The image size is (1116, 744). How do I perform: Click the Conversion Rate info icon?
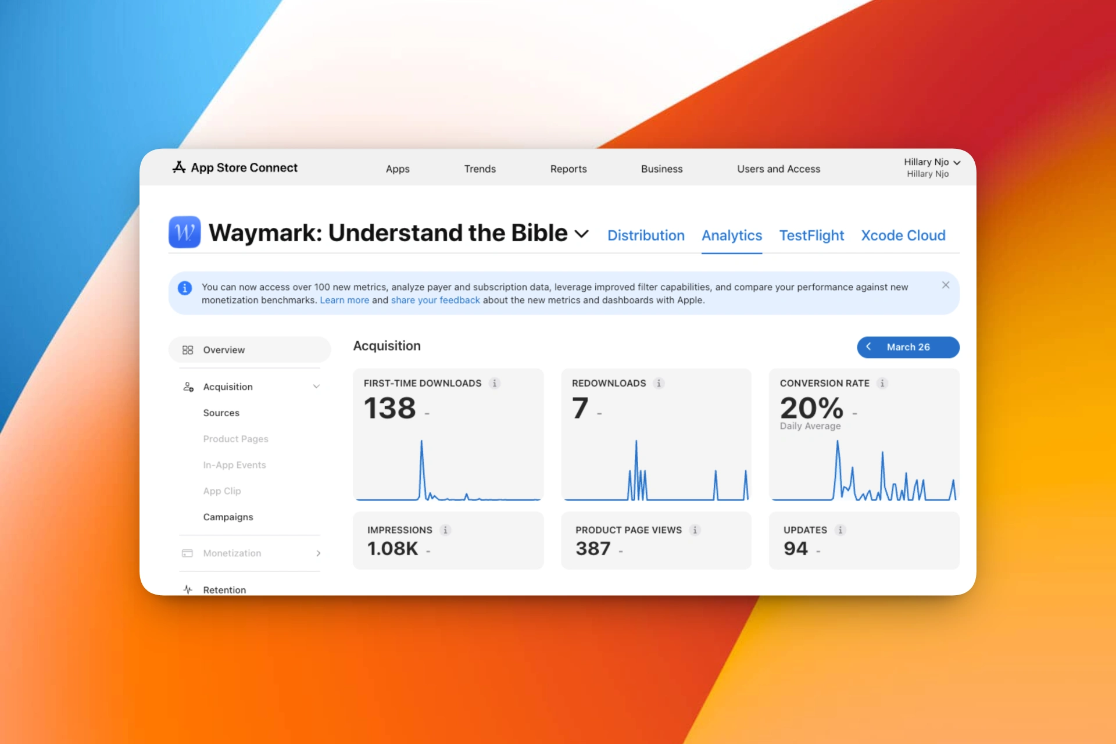(882, 383)
